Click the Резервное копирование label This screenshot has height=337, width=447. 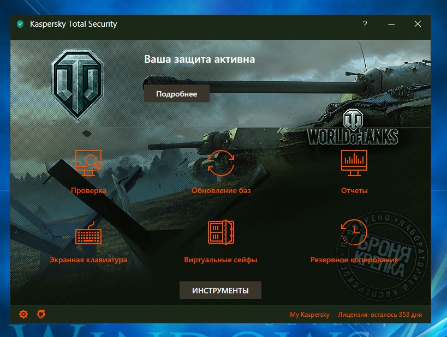pos(354,260)
